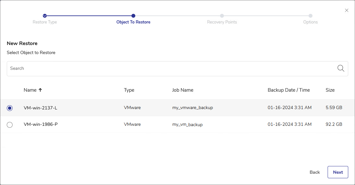Go to the Restore Type step label
This screenshot has height=185, width=355.
click(x=45, y=22)
